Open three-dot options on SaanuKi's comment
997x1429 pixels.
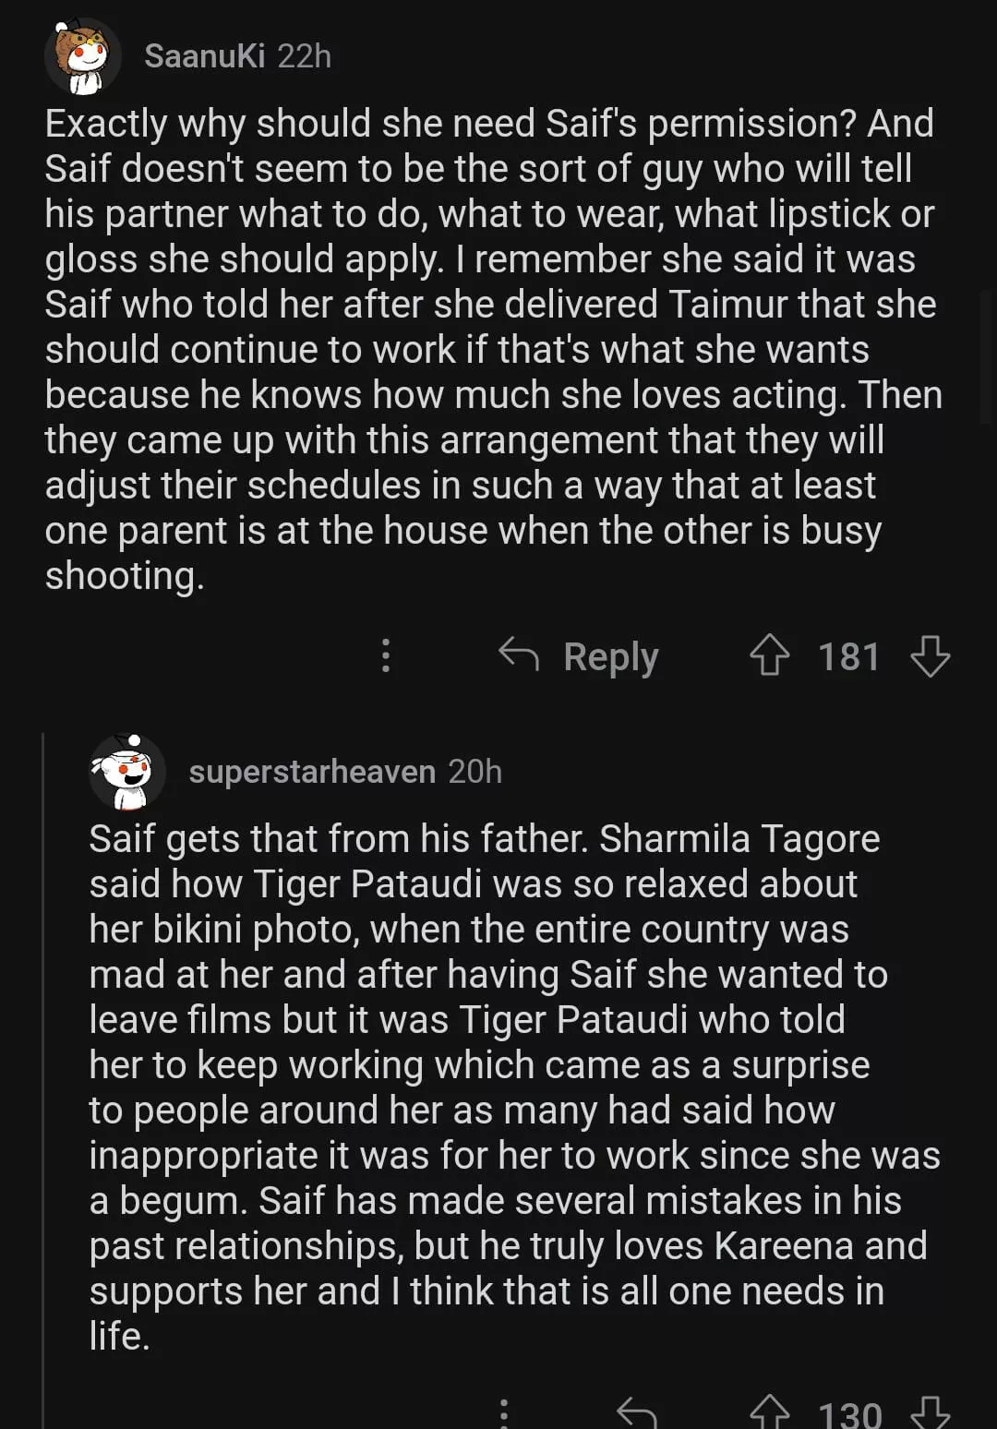[x=386, y=655]
